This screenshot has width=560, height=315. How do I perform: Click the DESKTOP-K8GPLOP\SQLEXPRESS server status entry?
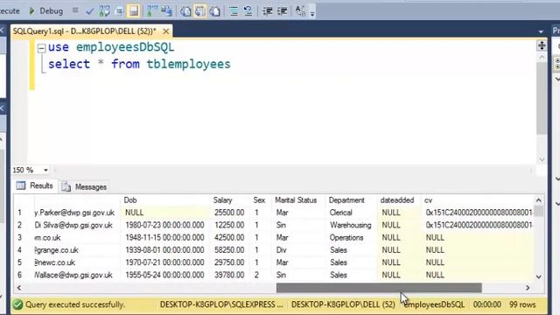coord(221,304)
